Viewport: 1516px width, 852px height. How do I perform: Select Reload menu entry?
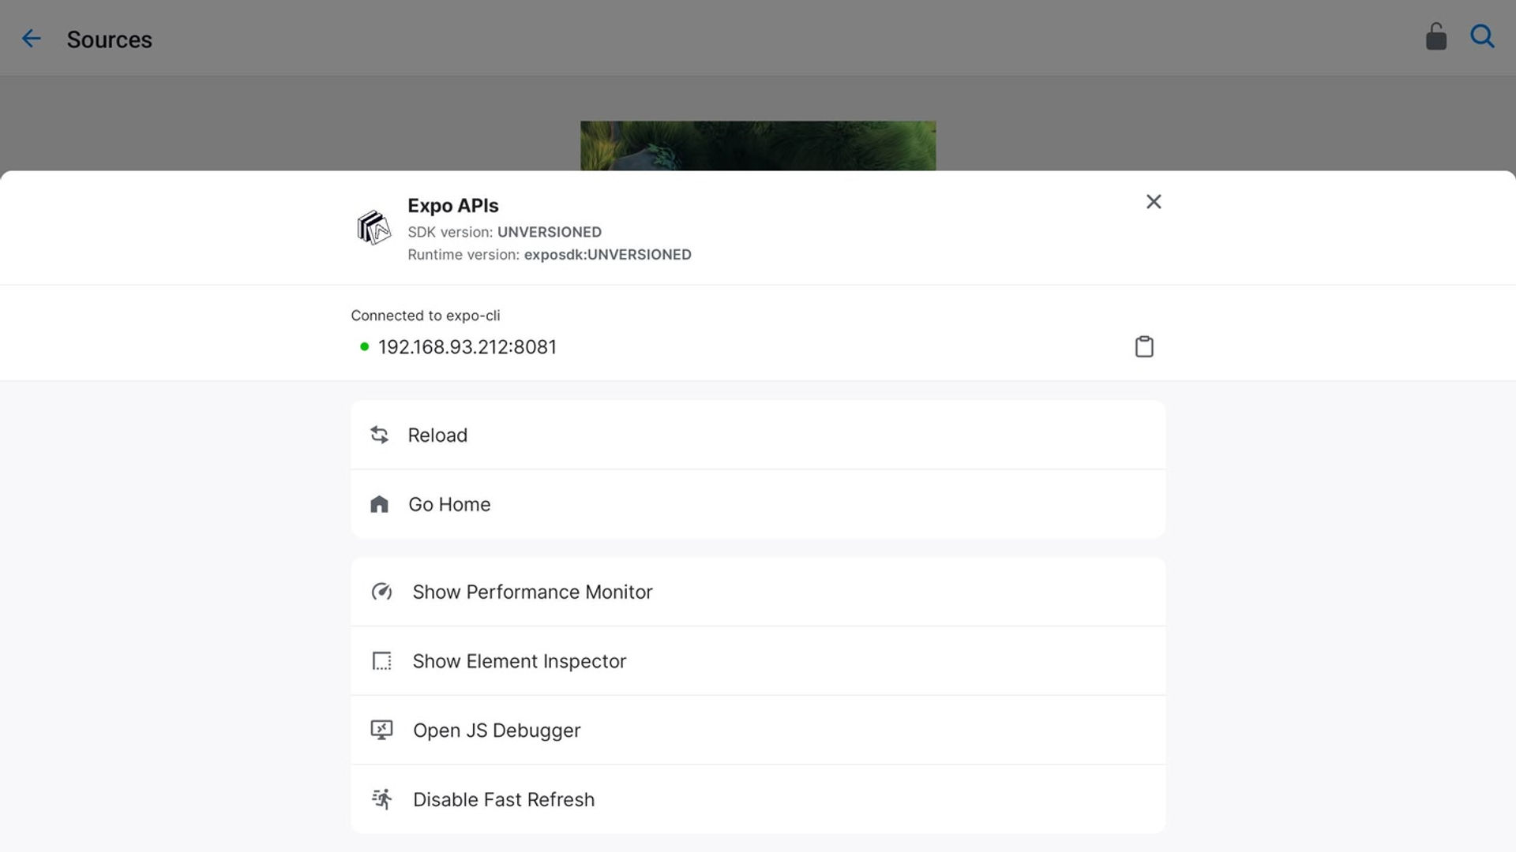pos(758,435)
